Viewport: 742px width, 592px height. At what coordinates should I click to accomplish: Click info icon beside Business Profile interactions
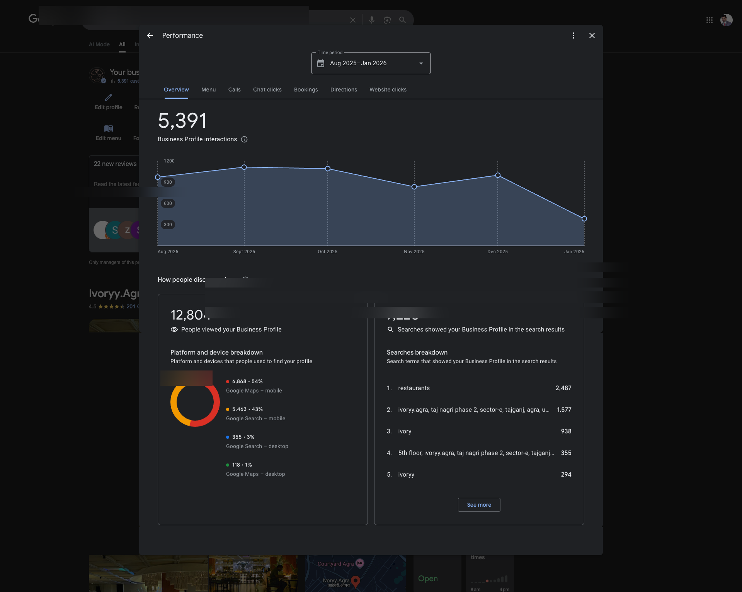pyautogui.click(x=244, y=139)
